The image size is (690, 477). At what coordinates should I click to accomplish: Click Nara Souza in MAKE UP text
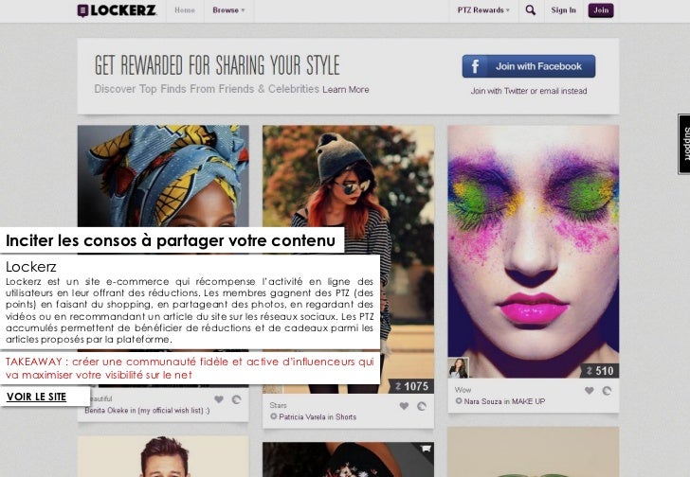(x=504, y=401)
